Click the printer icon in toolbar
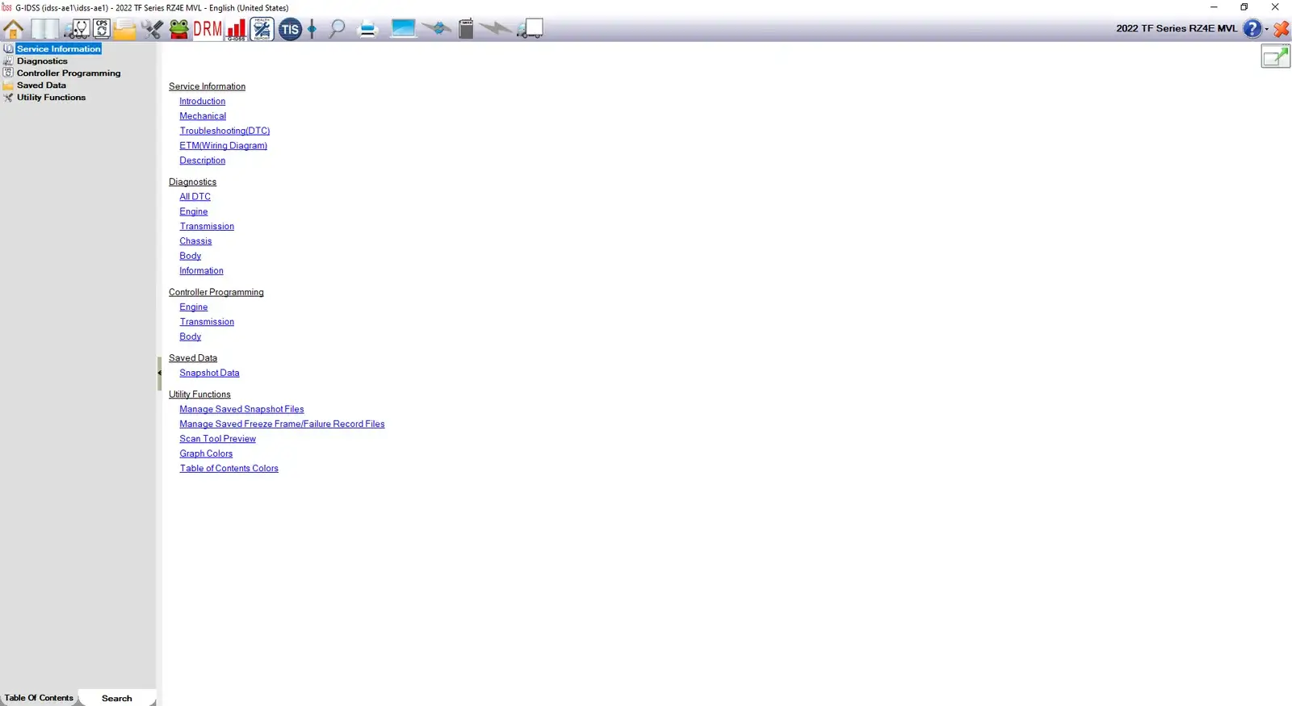This screenshot has width=1292, height=706. [367, 30]
